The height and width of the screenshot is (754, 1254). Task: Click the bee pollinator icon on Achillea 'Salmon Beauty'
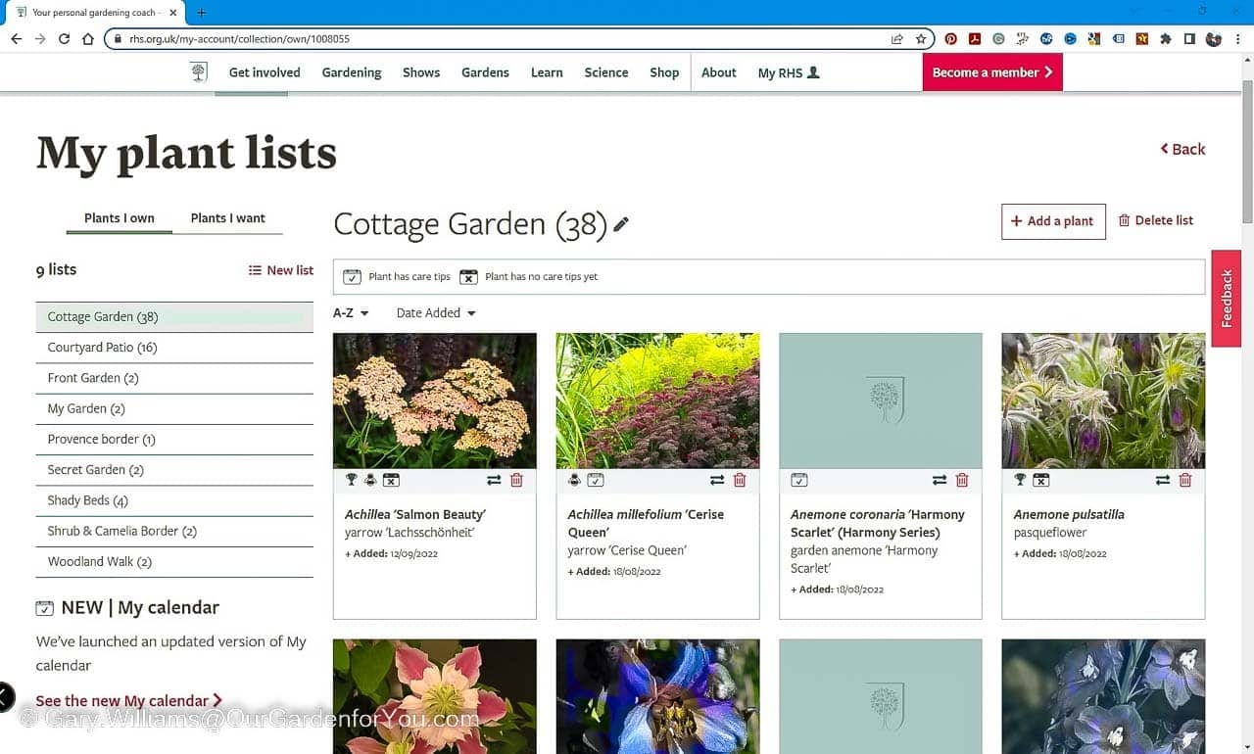370,480
